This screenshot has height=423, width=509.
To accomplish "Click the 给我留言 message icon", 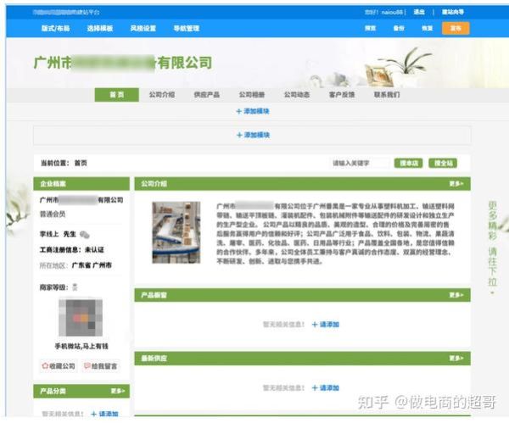I will pos(87,366).
